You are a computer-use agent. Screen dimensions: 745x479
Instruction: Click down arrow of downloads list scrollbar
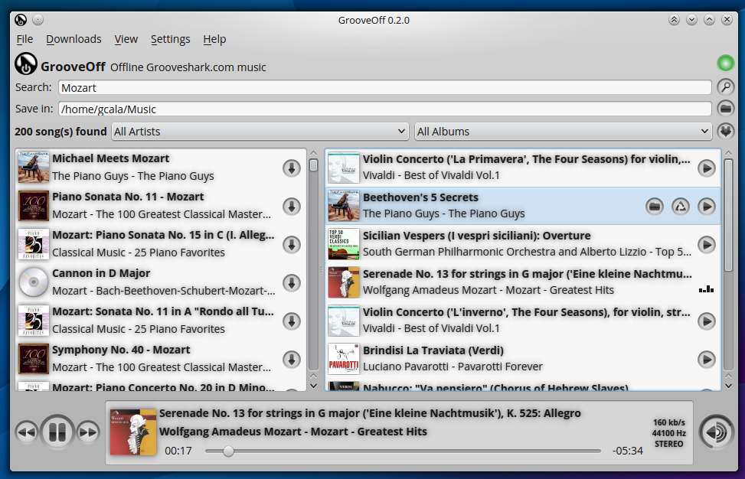728,386
